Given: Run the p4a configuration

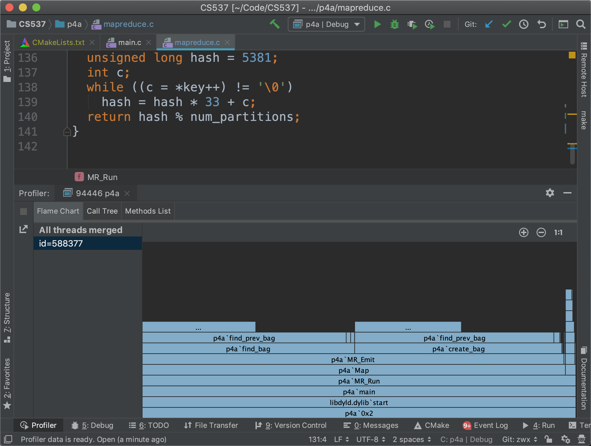Looking at the screenshot, I should tap(378, 24).
